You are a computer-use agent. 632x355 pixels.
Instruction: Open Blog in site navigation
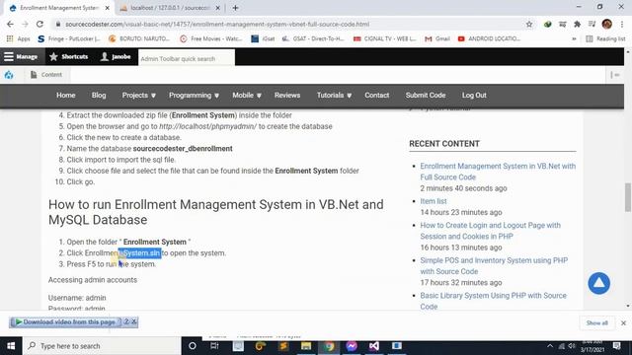coord(99,96)
